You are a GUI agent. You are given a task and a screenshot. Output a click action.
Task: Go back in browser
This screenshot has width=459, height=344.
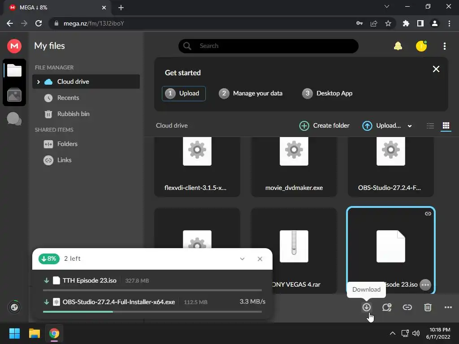coord(10,23)
